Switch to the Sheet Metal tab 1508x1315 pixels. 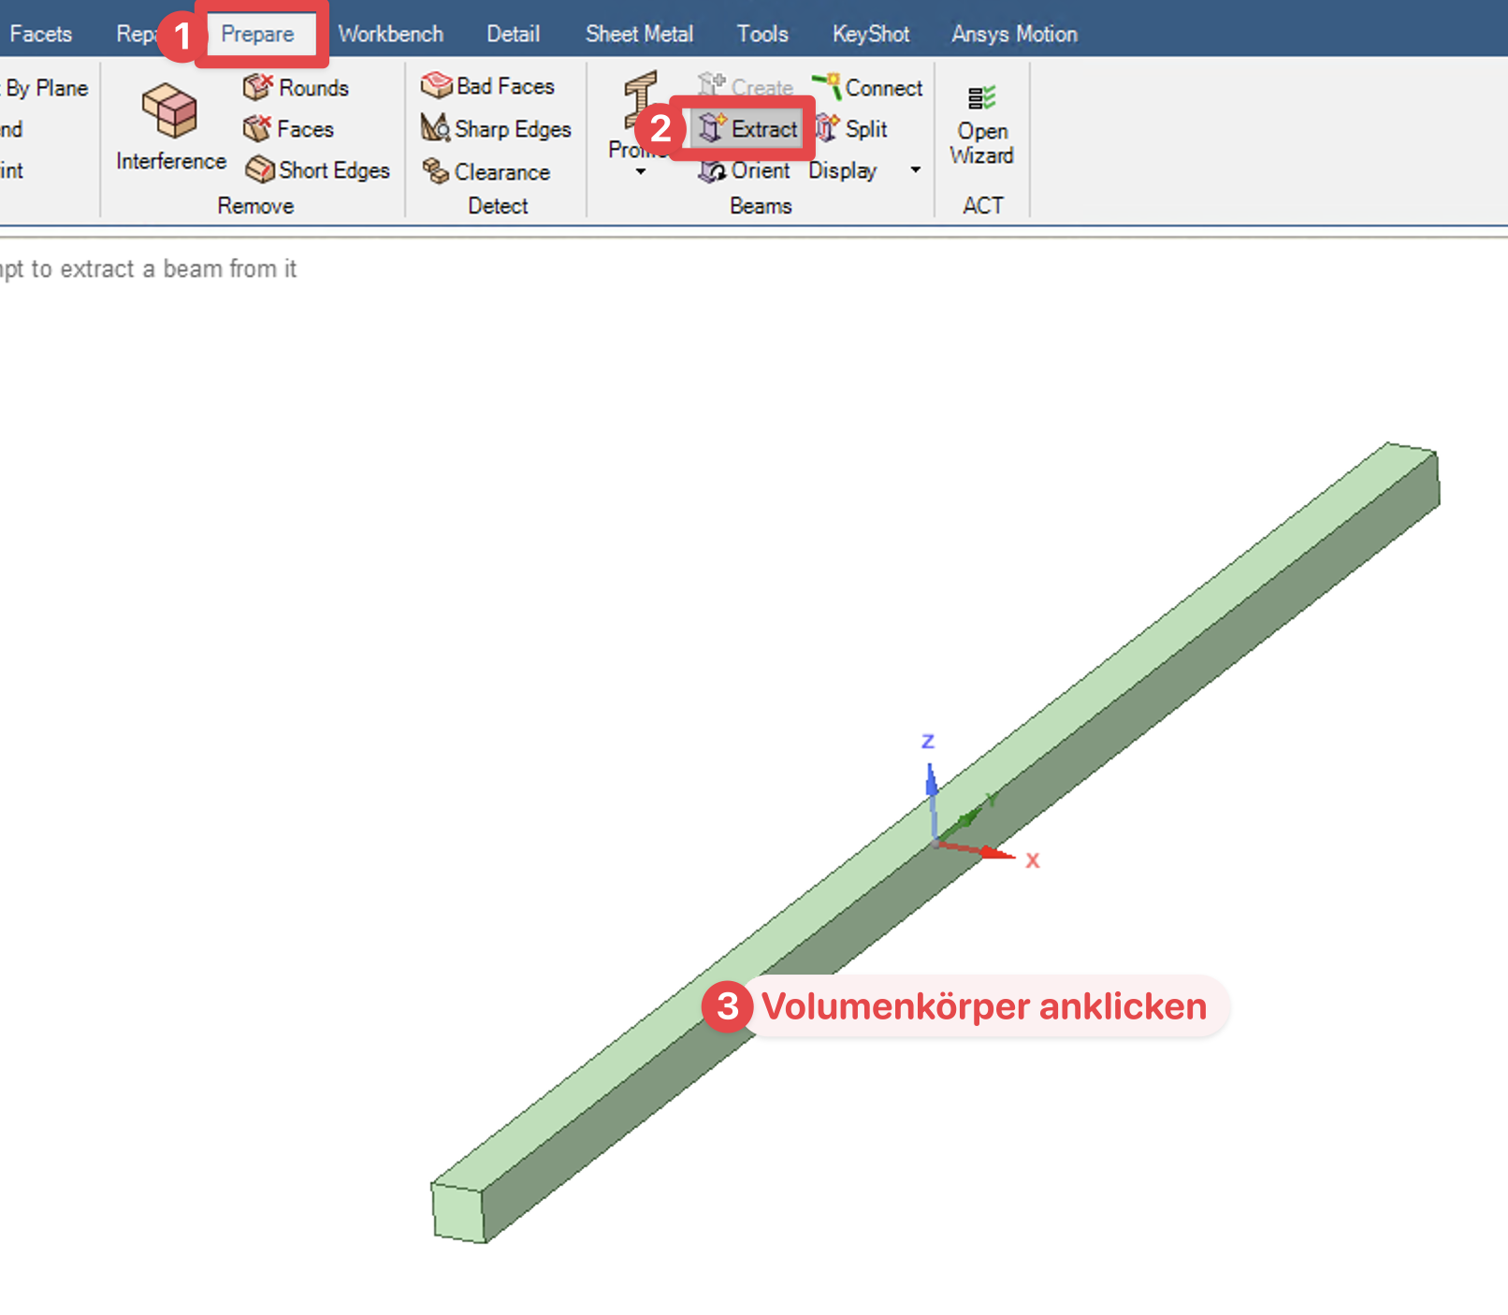point(639,33)
